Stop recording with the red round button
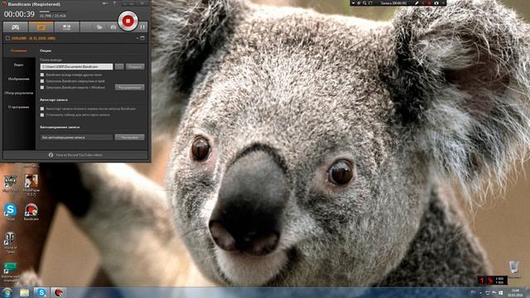The image size is (530, 298). tap(128, 21)
